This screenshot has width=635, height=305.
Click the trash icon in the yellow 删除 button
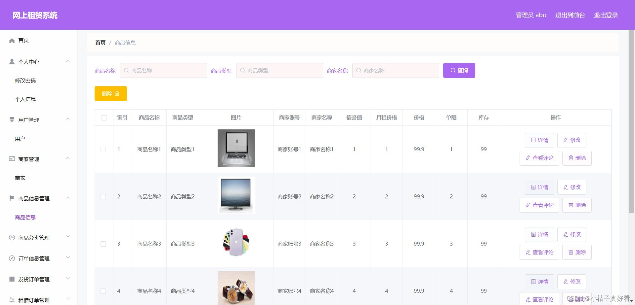tap(117, 94)
